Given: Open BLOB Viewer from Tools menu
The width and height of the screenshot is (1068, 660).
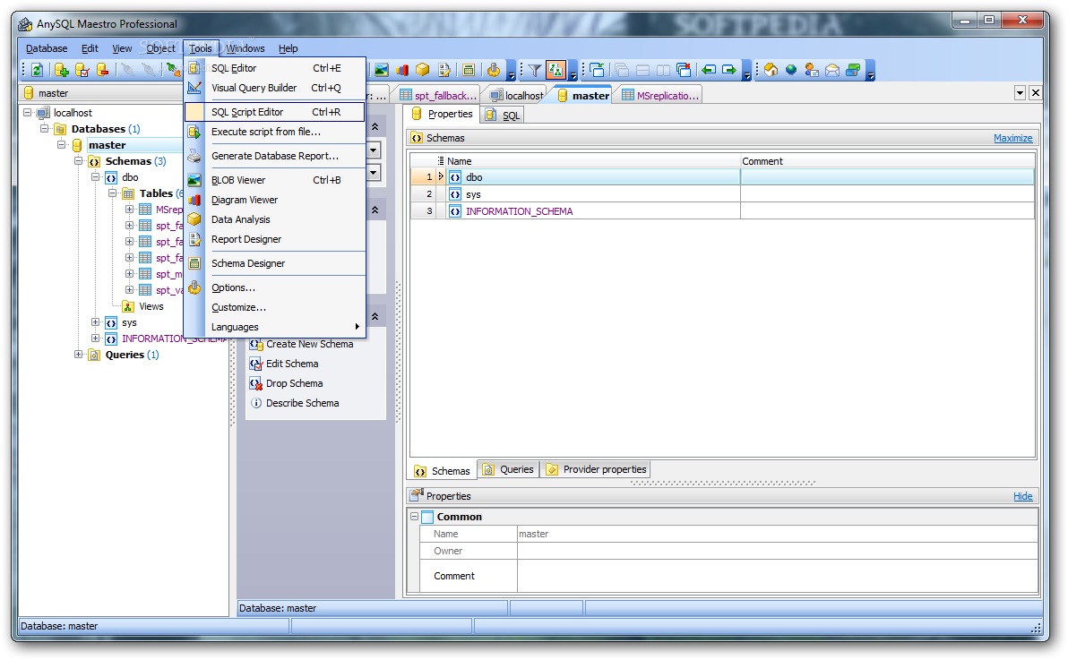Looking at the screenshot, I should (x=276, y=180).
